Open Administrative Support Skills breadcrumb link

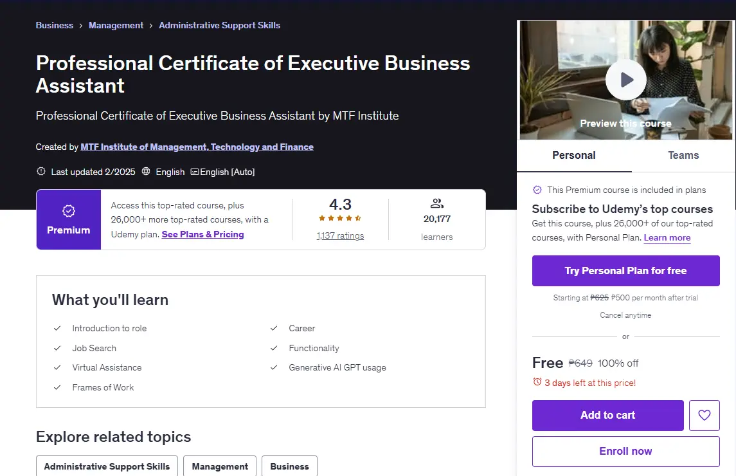219,25
